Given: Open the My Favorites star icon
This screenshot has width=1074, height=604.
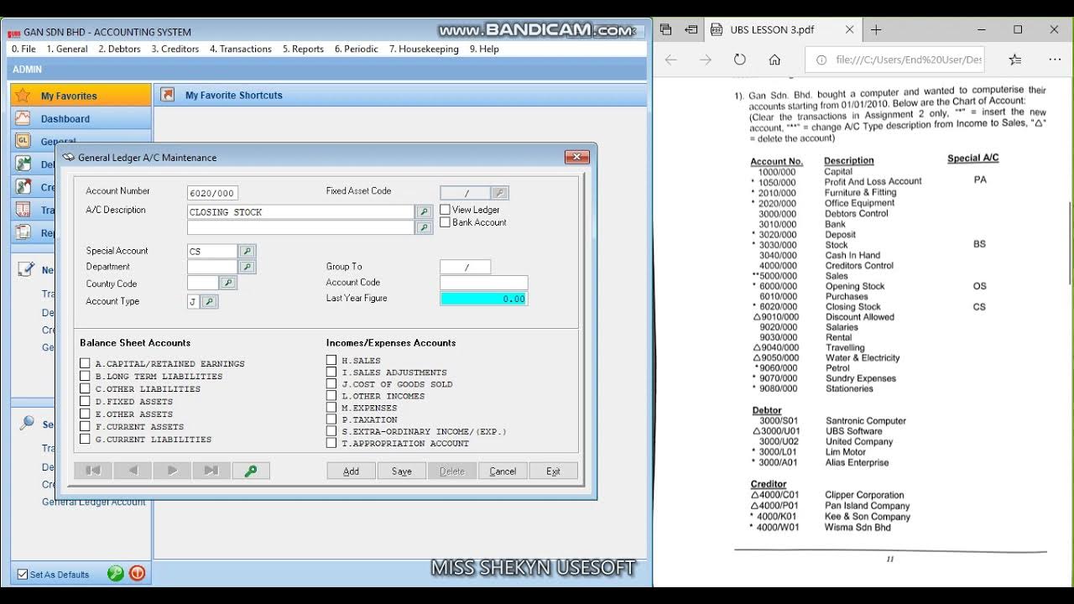Looking at the screenshot, I should click(x=23, y=95).
